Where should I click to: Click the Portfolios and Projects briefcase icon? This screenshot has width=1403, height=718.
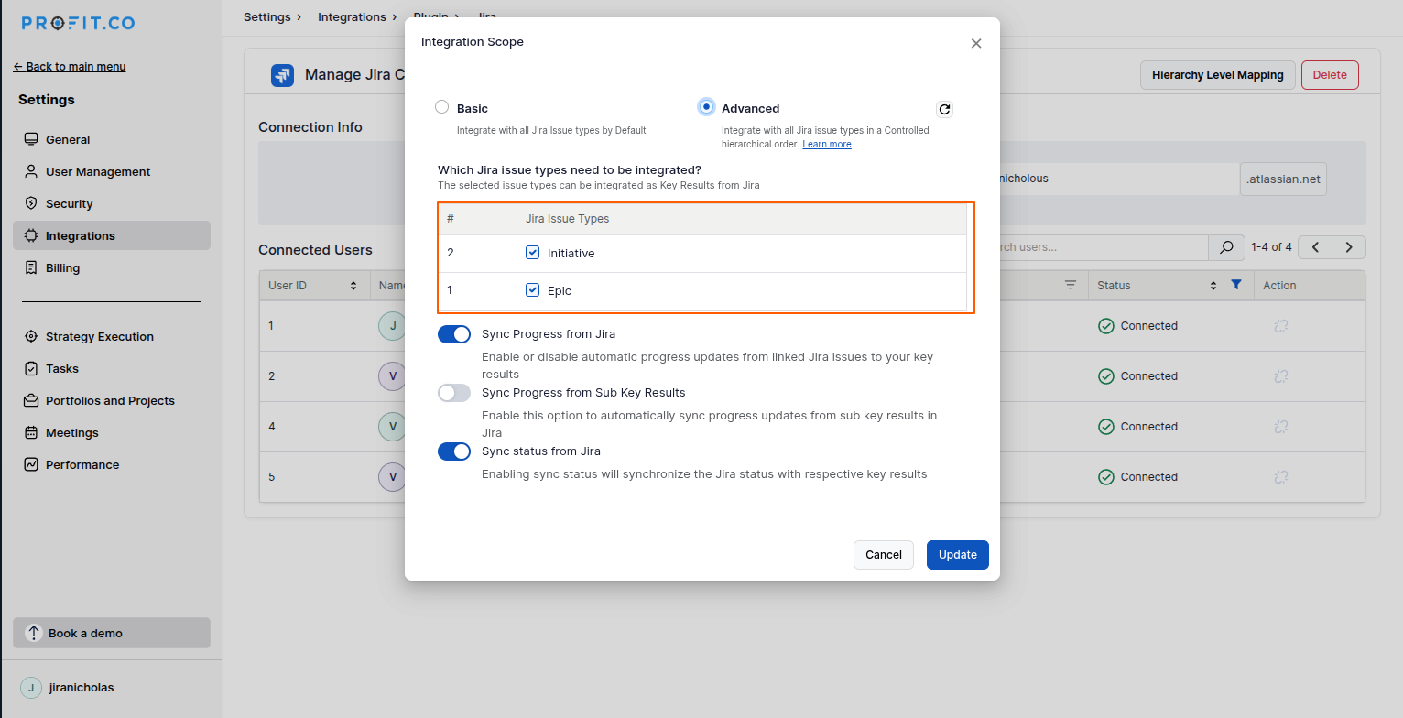point(31,400)
